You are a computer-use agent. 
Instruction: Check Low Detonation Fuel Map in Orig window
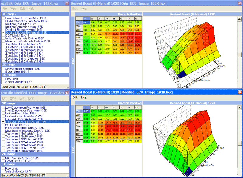point(3,18)
